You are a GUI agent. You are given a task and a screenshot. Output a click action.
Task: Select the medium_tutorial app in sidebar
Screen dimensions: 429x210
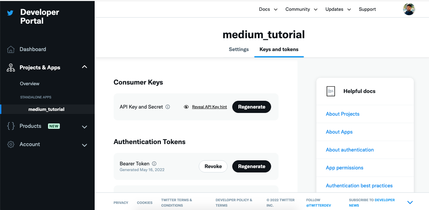pyautogui.click(x=46, y=109)
